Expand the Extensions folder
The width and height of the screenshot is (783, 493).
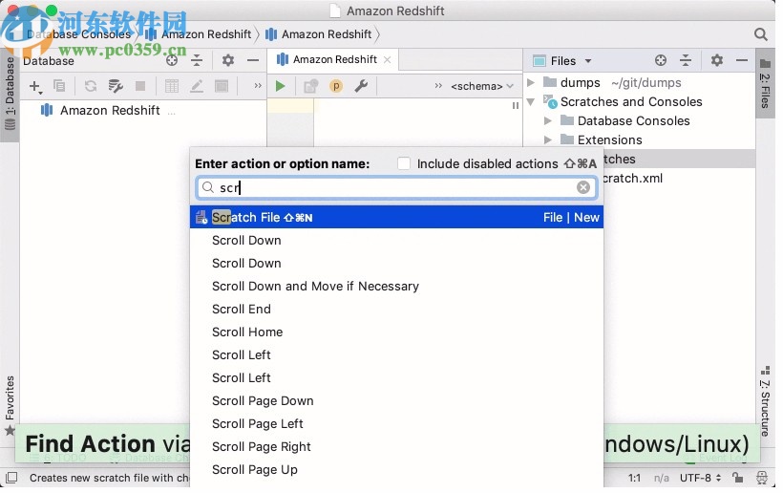pyautogui.click(x=548, y=139)
